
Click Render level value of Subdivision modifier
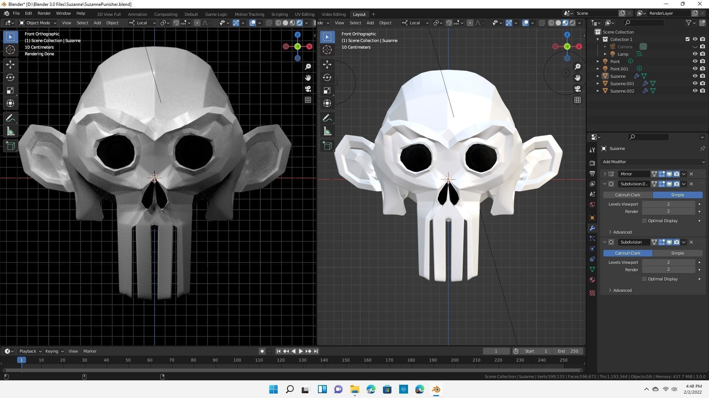(x=668, y=270)
